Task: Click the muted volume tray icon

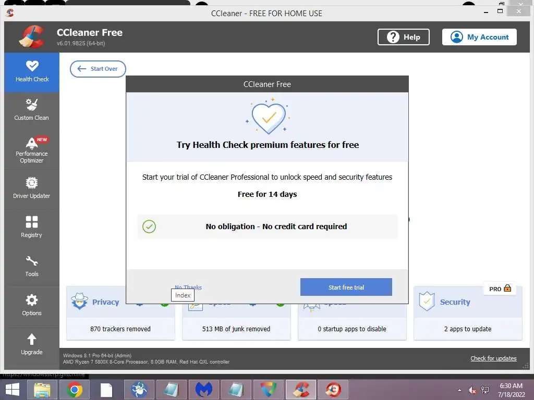Action: [472, 390]
